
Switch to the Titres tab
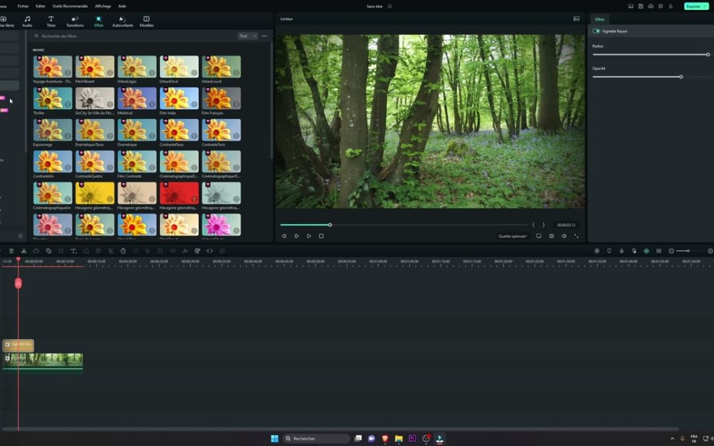pyautogui.click(x=51, y=21)
